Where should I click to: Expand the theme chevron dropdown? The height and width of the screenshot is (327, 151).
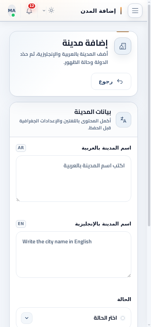coord(44,10)
